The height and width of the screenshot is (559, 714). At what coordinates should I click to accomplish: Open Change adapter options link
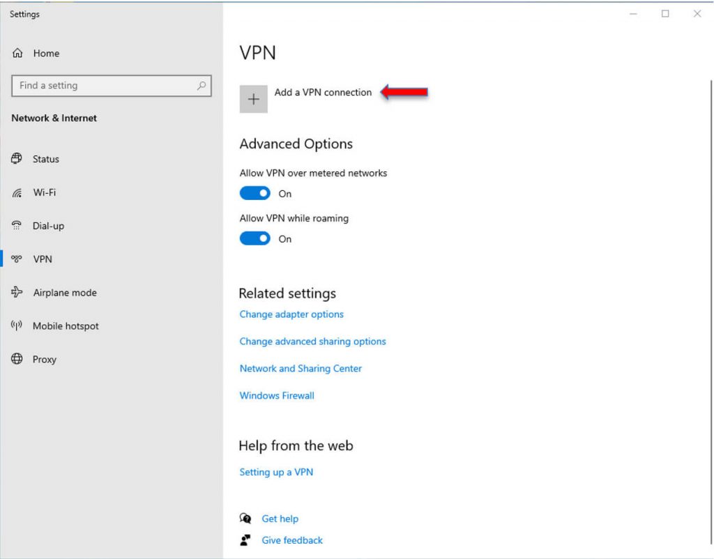(291, 314)
